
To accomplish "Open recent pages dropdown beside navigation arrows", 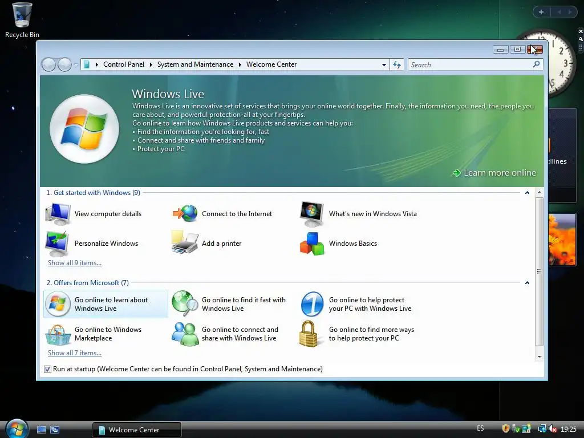I will coord(76,65).
